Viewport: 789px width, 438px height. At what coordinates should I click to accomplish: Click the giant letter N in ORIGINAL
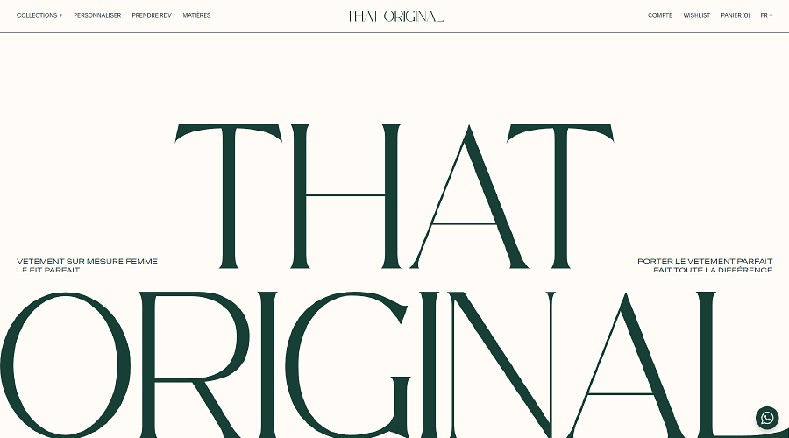pyautogui.click(x=501, y=364)
